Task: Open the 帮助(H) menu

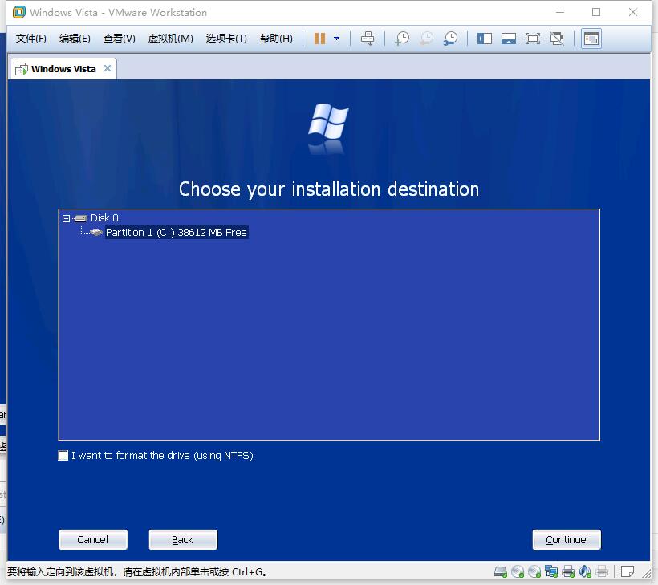Action: pos(276,39)
